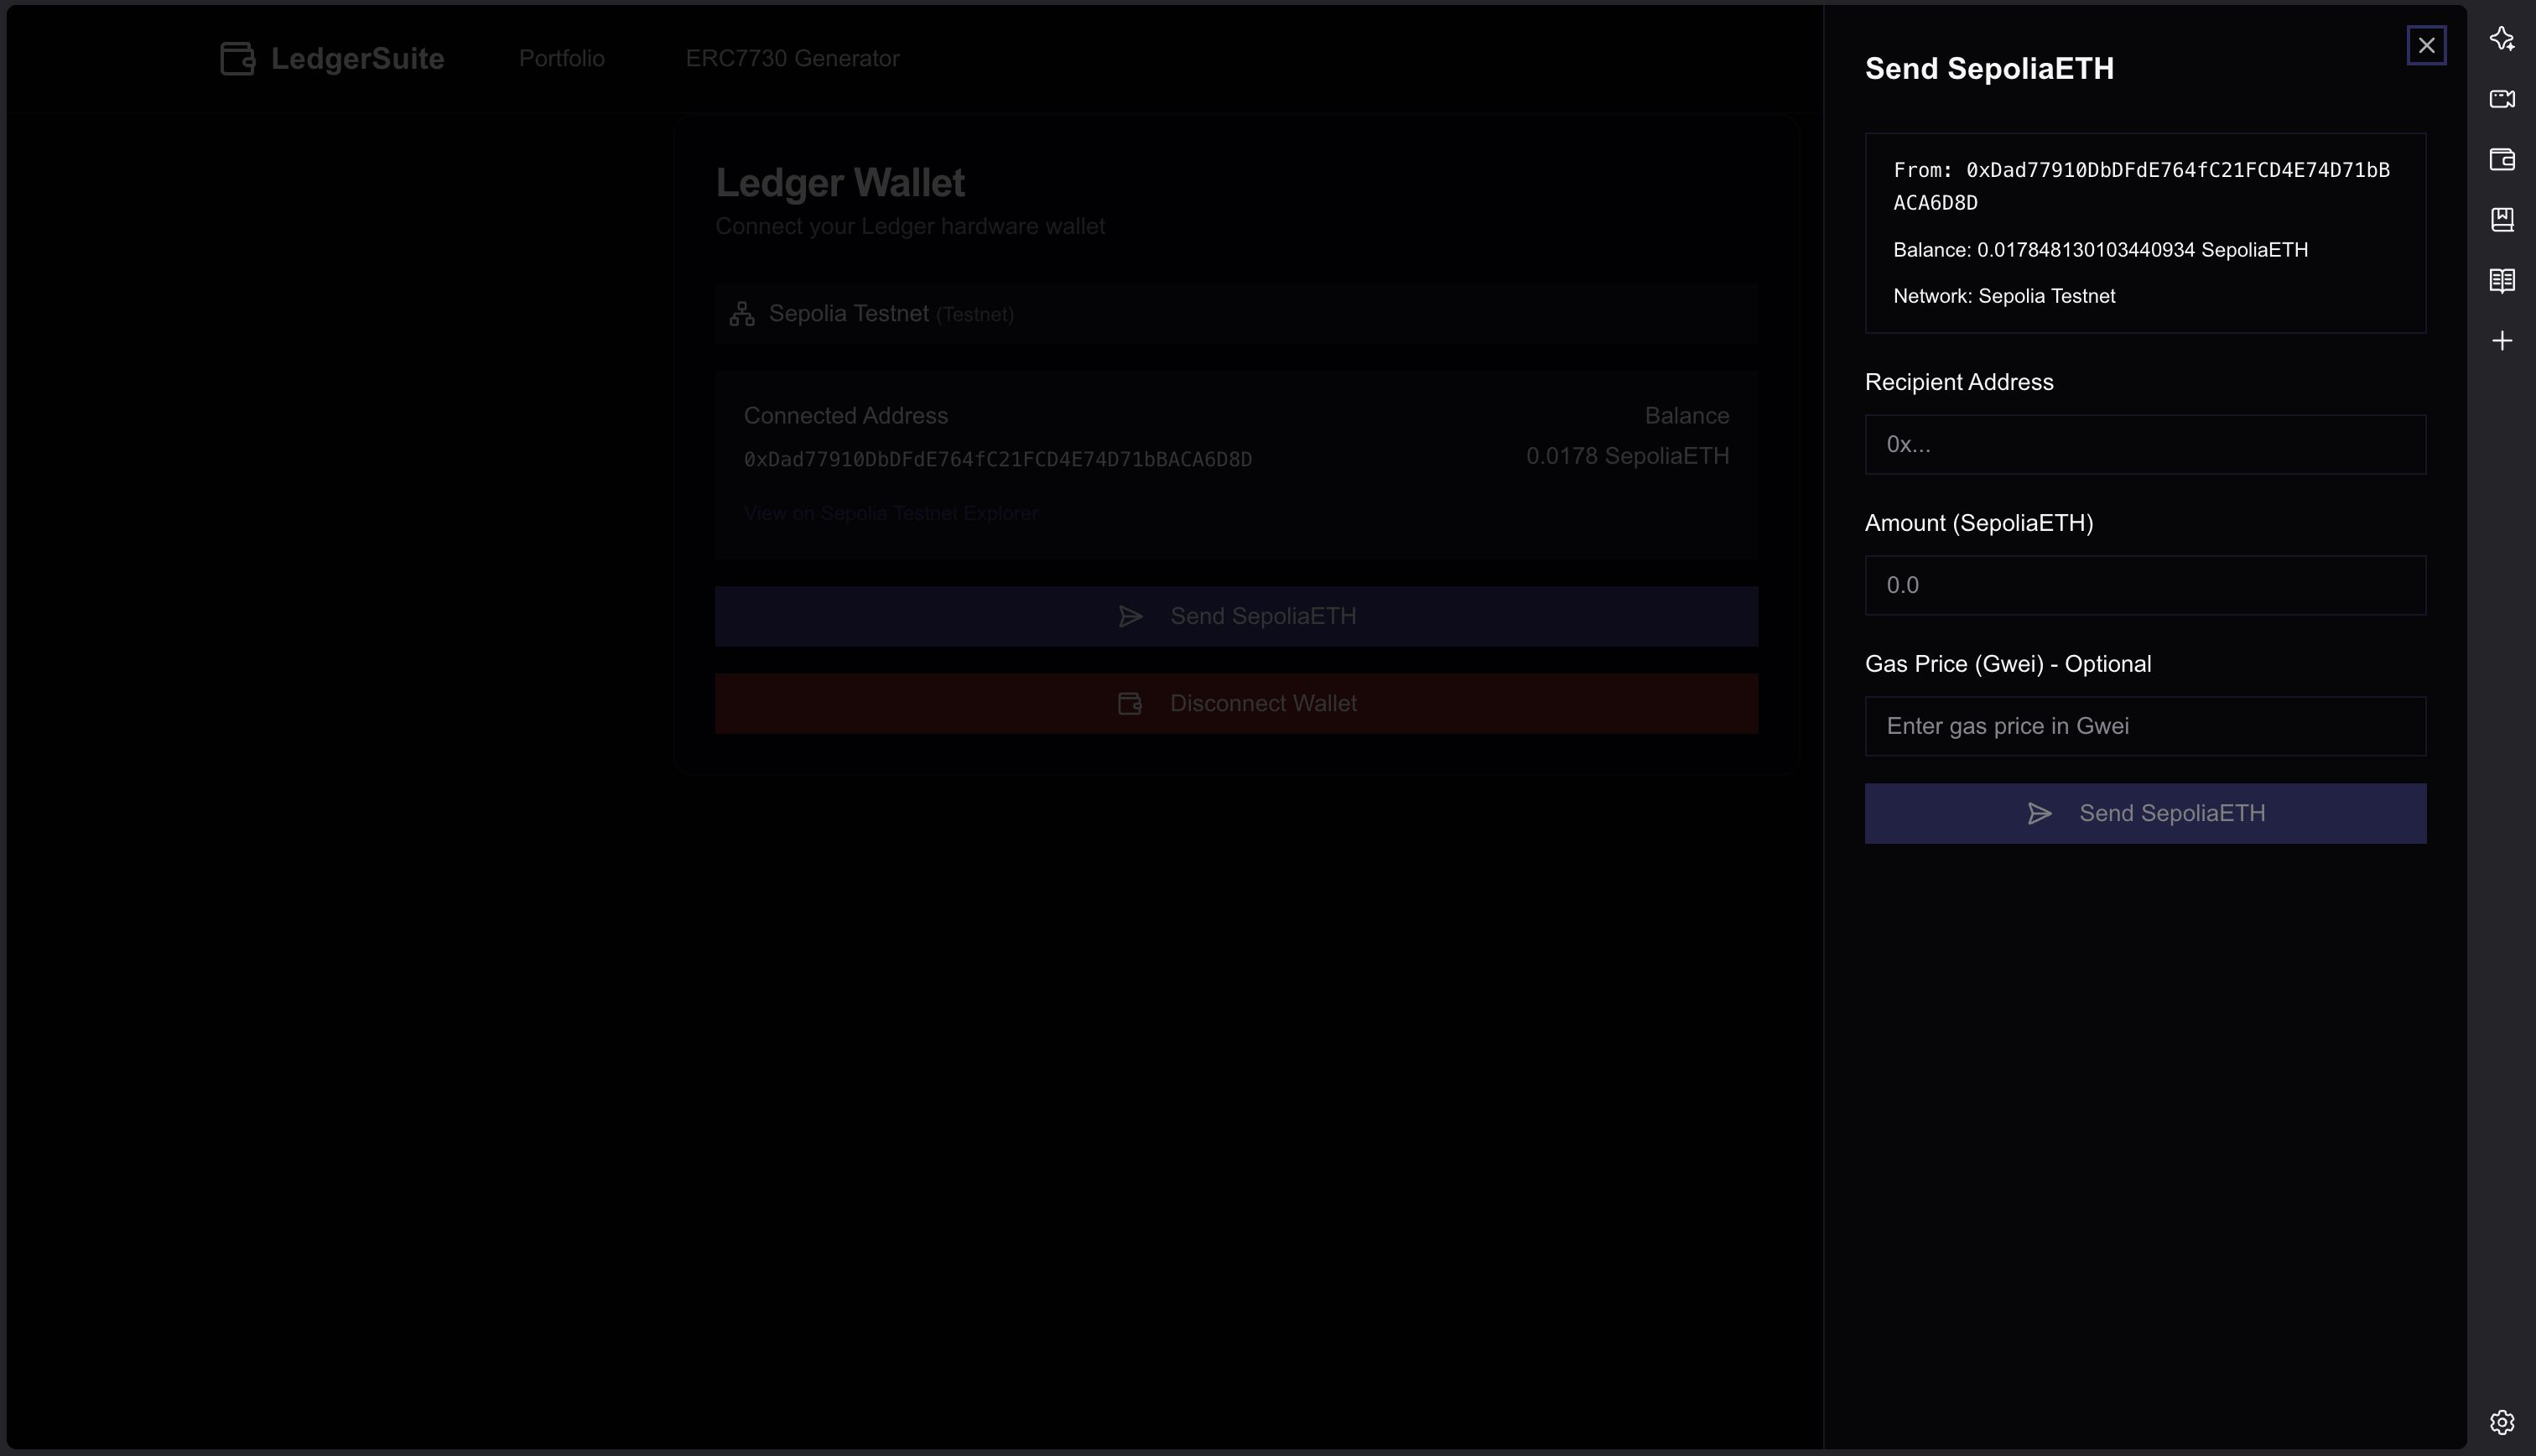The image size is (2536, 1456).
Task: Click the Ledger Wallet heading
Action: [839, 182]
